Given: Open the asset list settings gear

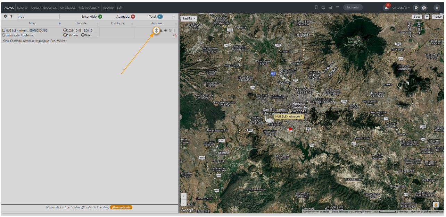Looking at the screenshot, I should pos(5,16).
